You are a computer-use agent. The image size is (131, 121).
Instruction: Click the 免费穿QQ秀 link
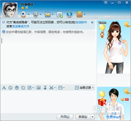click(114, 117)
